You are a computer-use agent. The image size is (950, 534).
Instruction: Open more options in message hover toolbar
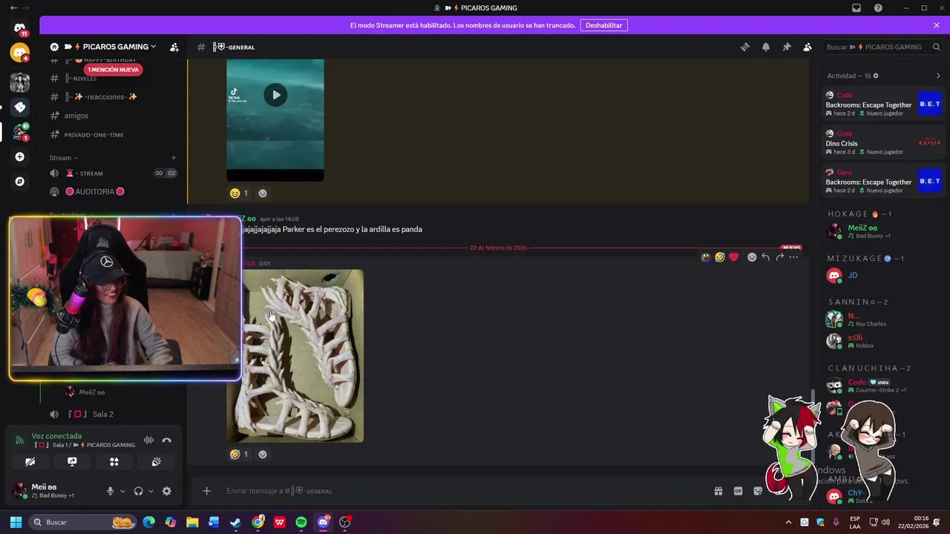pos(793,257)
